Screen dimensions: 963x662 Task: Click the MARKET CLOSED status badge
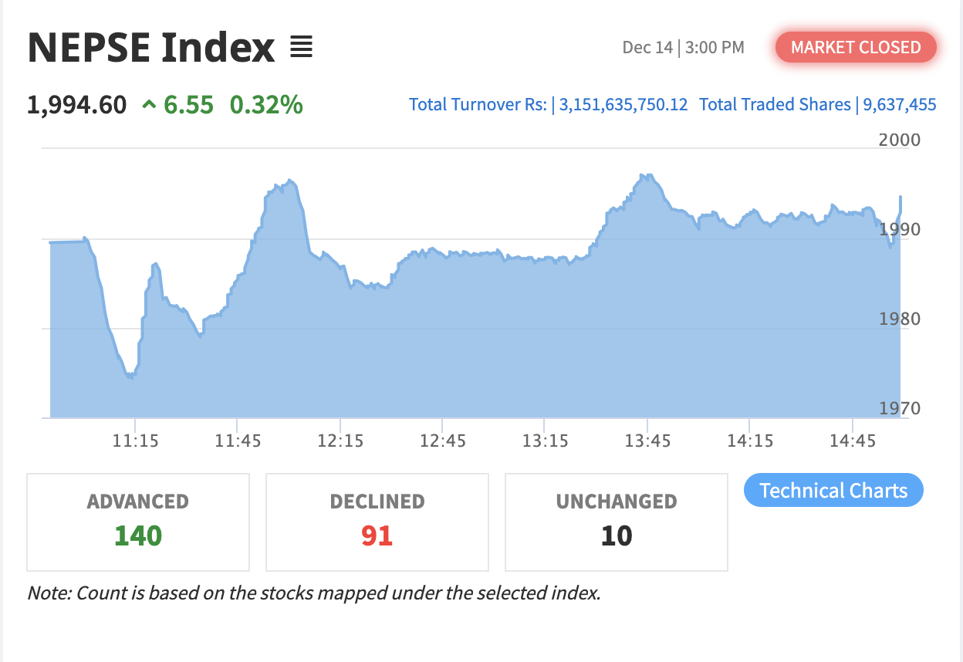856,47
